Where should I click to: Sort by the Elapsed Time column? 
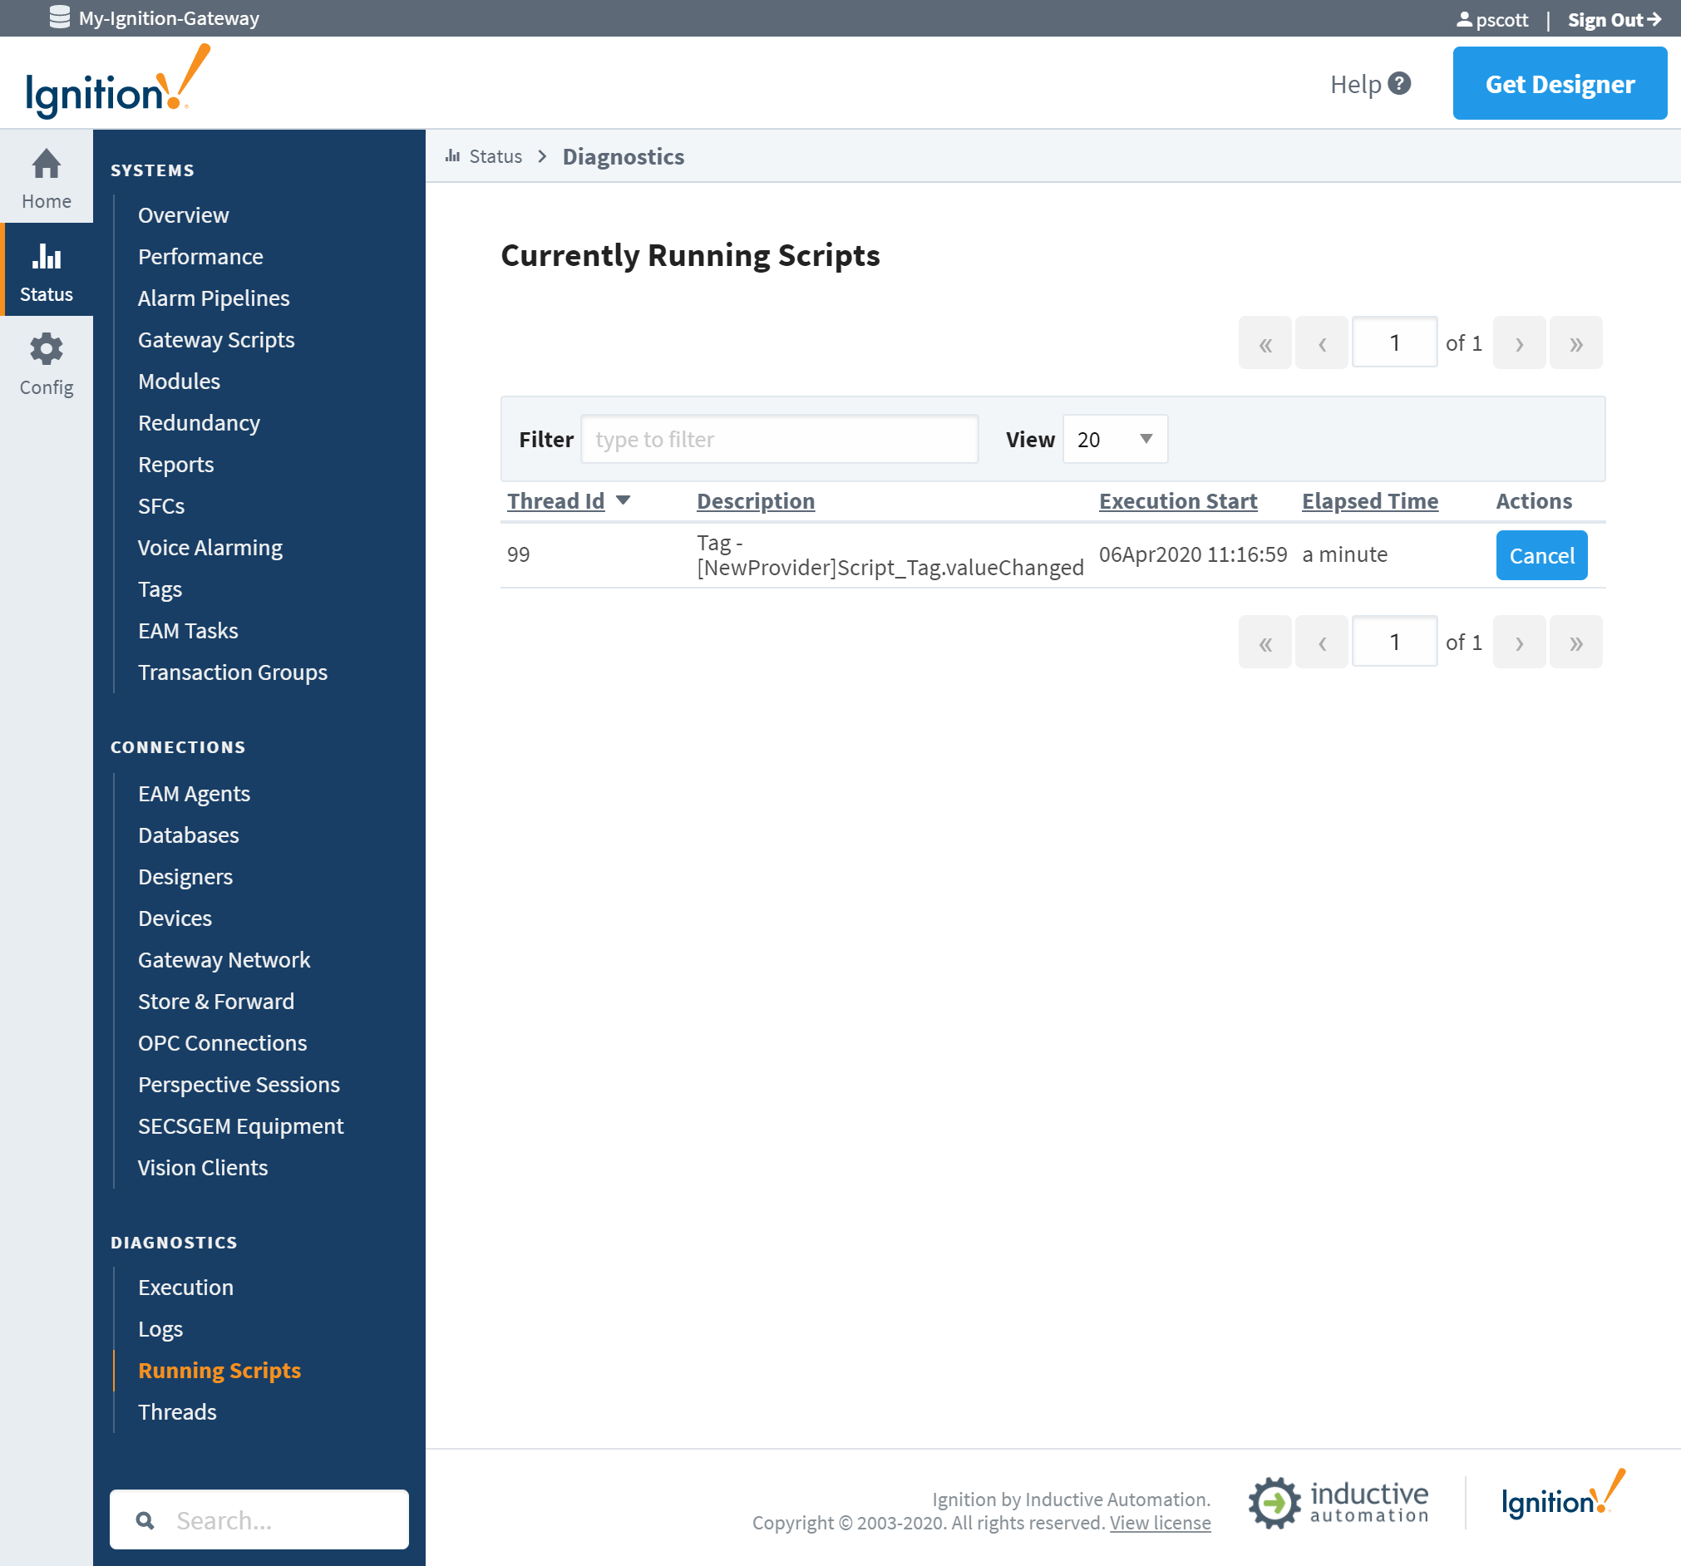click(x=1369, y=500)
